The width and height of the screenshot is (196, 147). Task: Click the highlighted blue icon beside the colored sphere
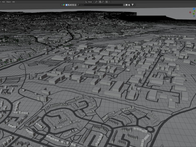pyautogui.click(x=67, y=5)
